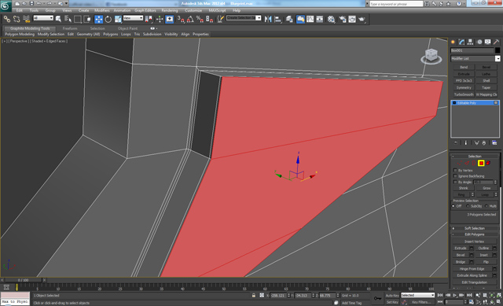Open the Selected key filter dropdown

pos(417,295)
